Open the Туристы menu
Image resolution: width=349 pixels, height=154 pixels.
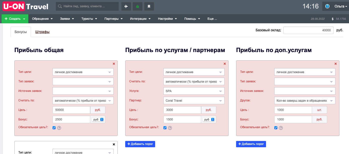(89, 19)
